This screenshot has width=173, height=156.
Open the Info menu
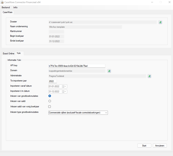click(15, 8)
